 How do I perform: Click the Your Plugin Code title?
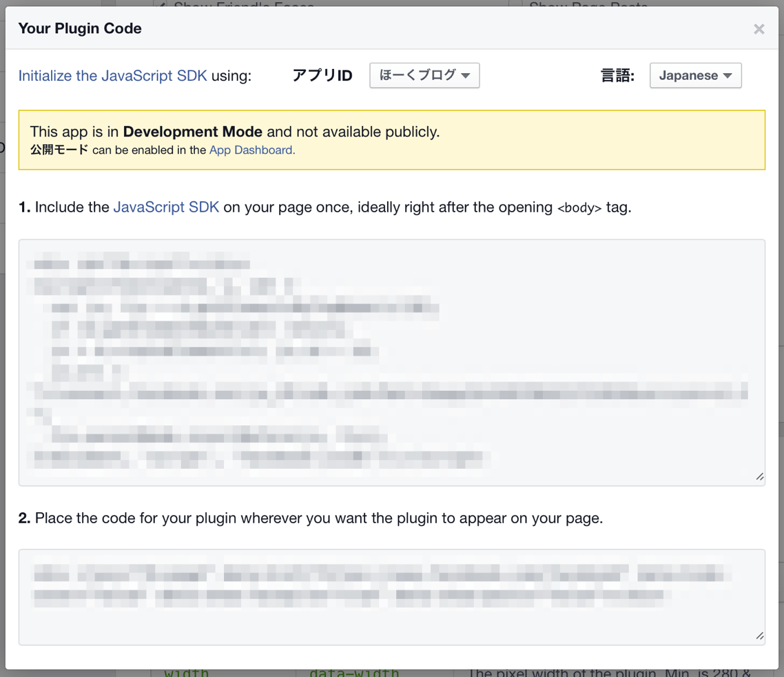[80, 28]
